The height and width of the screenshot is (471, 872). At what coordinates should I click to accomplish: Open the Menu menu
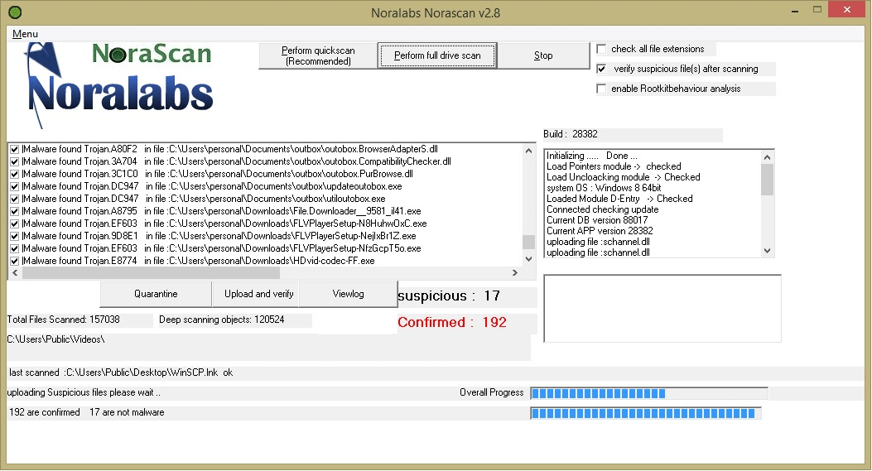tap(25, 34)
